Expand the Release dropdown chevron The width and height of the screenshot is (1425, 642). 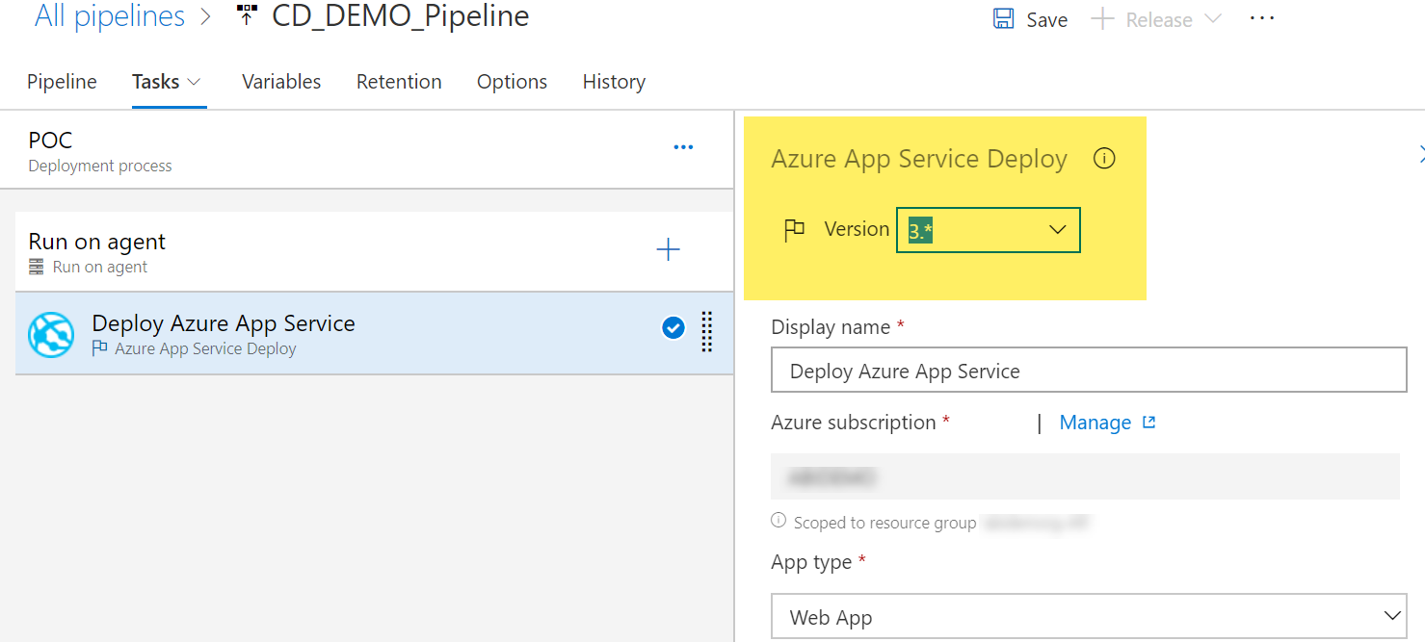(x=1213, y=19)
